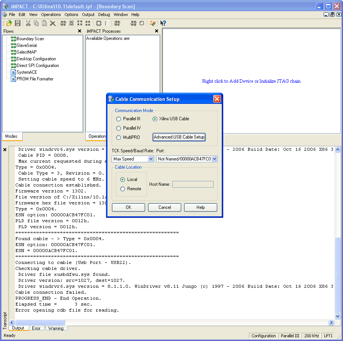
Task: Open the Debug menu
Action: (x=104, y=15)
